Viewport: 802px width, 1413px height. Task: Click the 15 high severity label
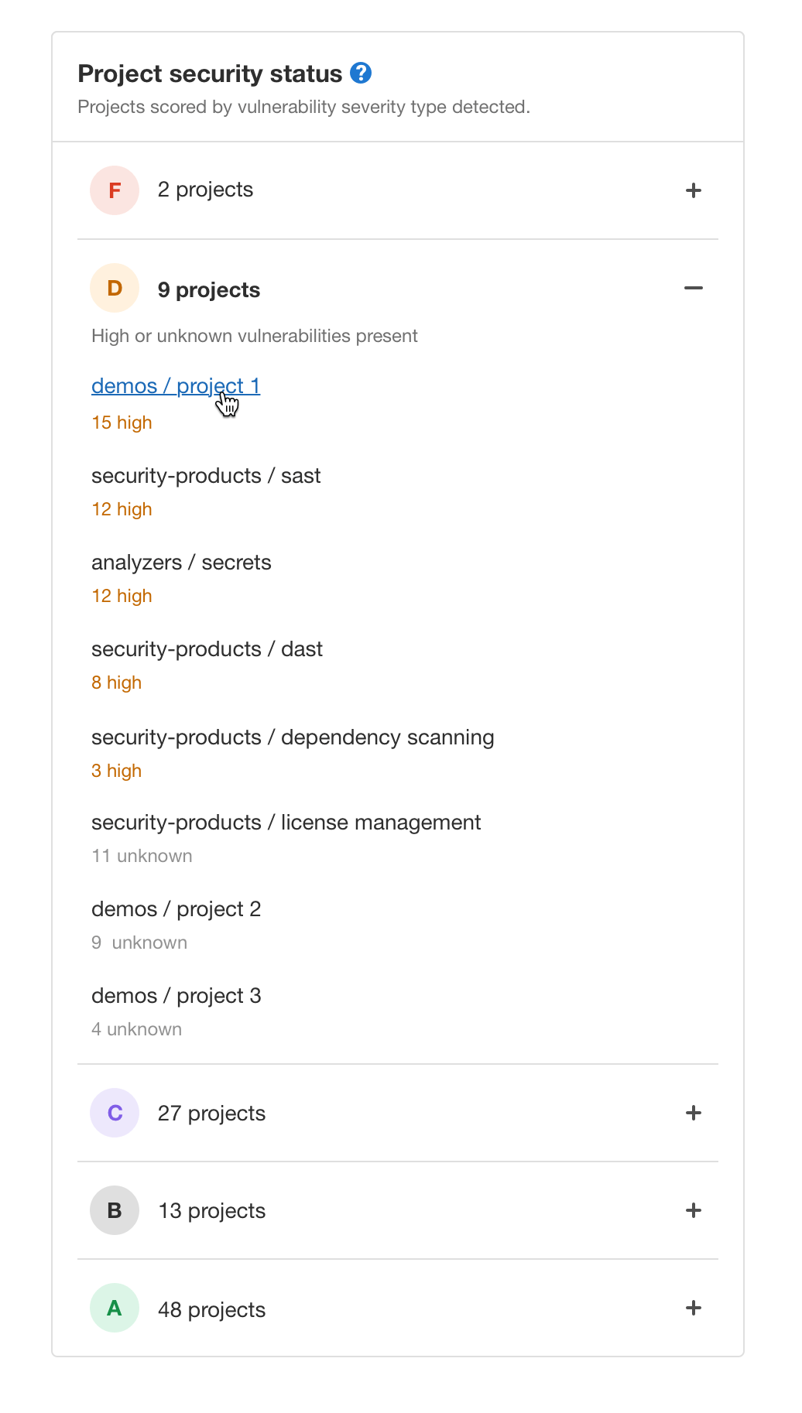tap(121, 423)
